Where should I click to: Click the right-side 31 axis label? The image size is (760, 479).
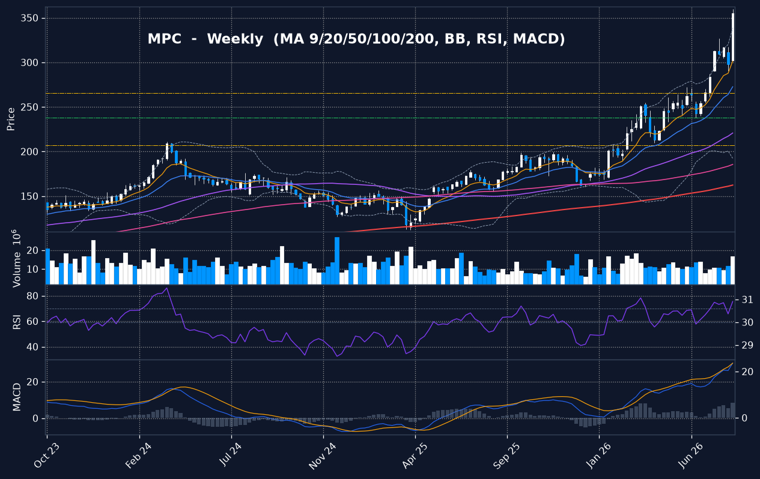click(x=747, y=300)
